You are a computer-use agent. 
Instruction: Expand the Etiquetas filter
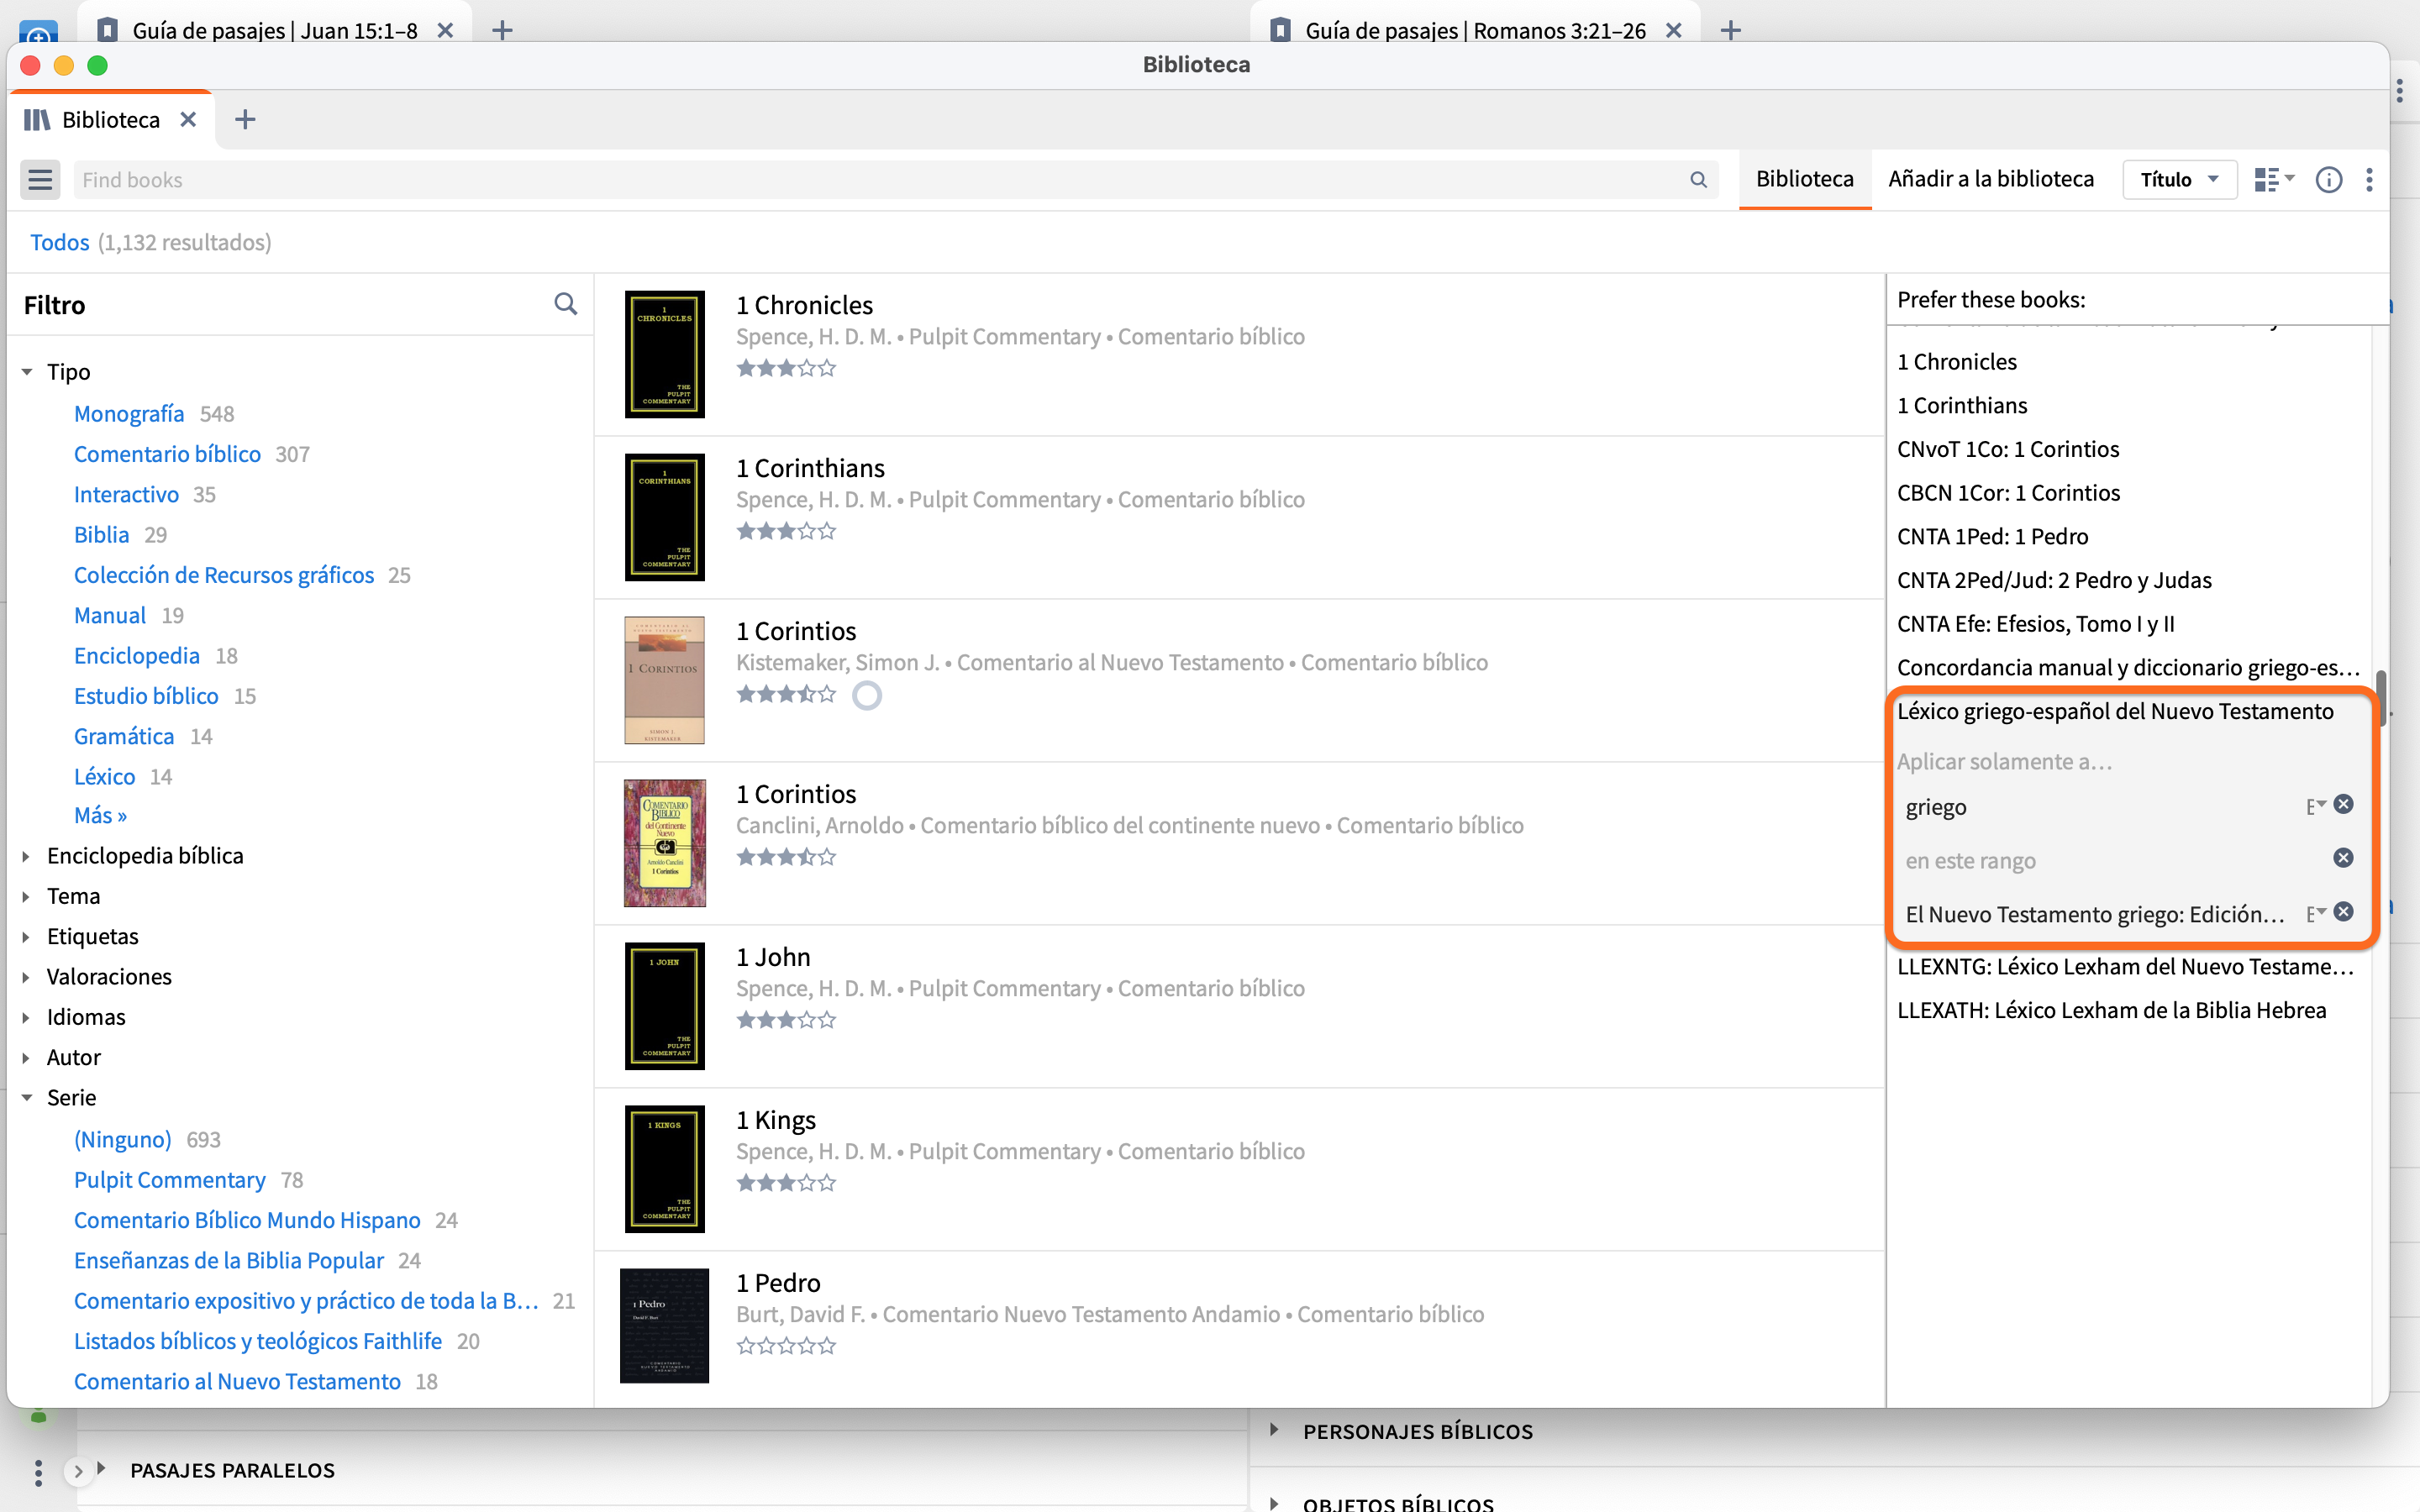pyautogui.click(x=27, y=936)
